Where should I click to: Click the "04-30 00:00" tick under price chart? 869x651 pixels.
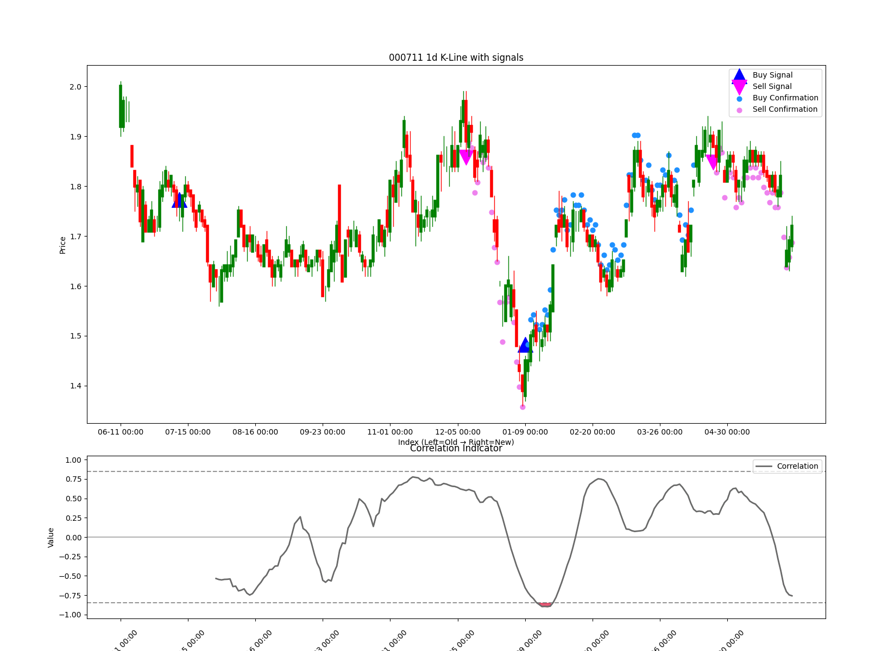pyautogui.click(x=727, y=432)
